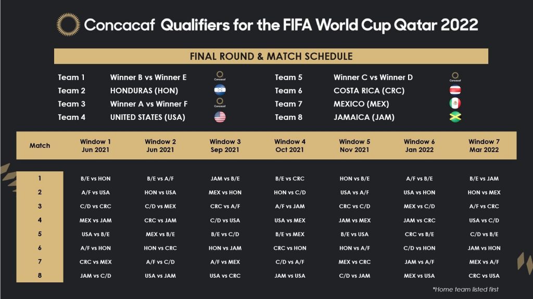Click the Concacaf logo beside Team 1

point(220,77)
